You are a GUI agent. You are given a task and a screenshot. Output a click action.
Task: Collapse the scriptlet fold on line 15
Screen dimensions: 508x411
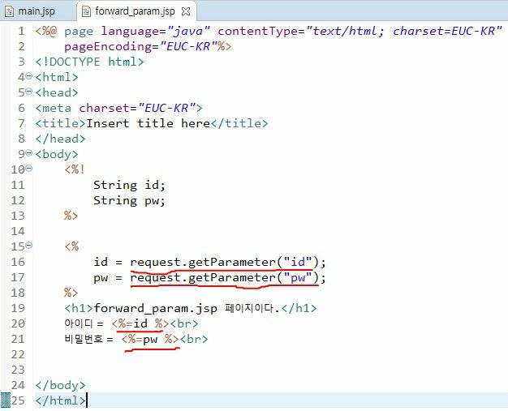(x=29, y=245)
